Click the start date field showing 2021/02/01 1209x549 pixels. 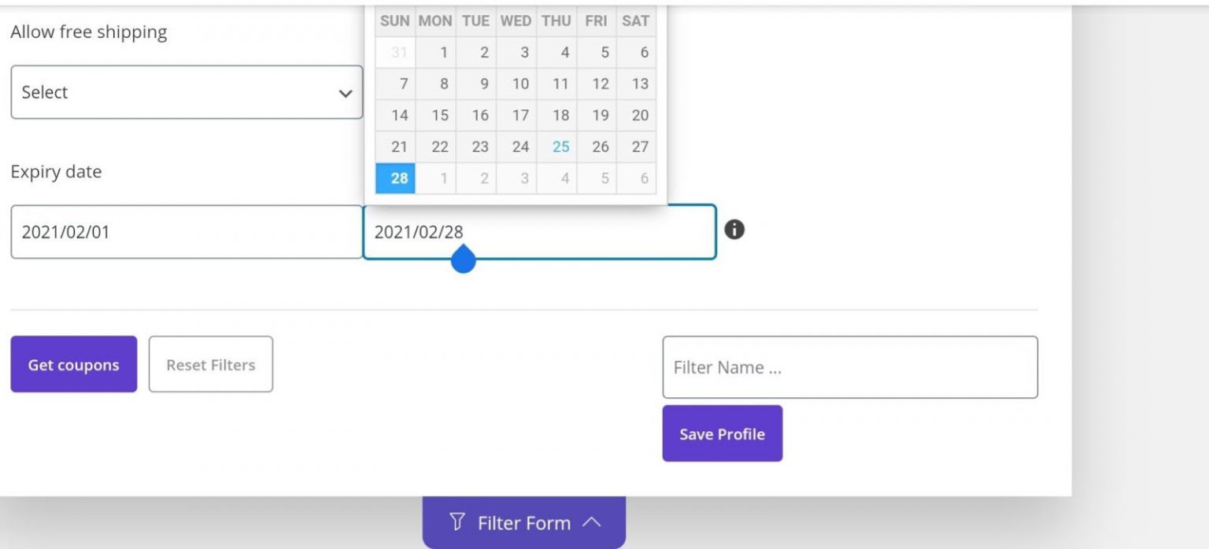[x=186, y=231]
